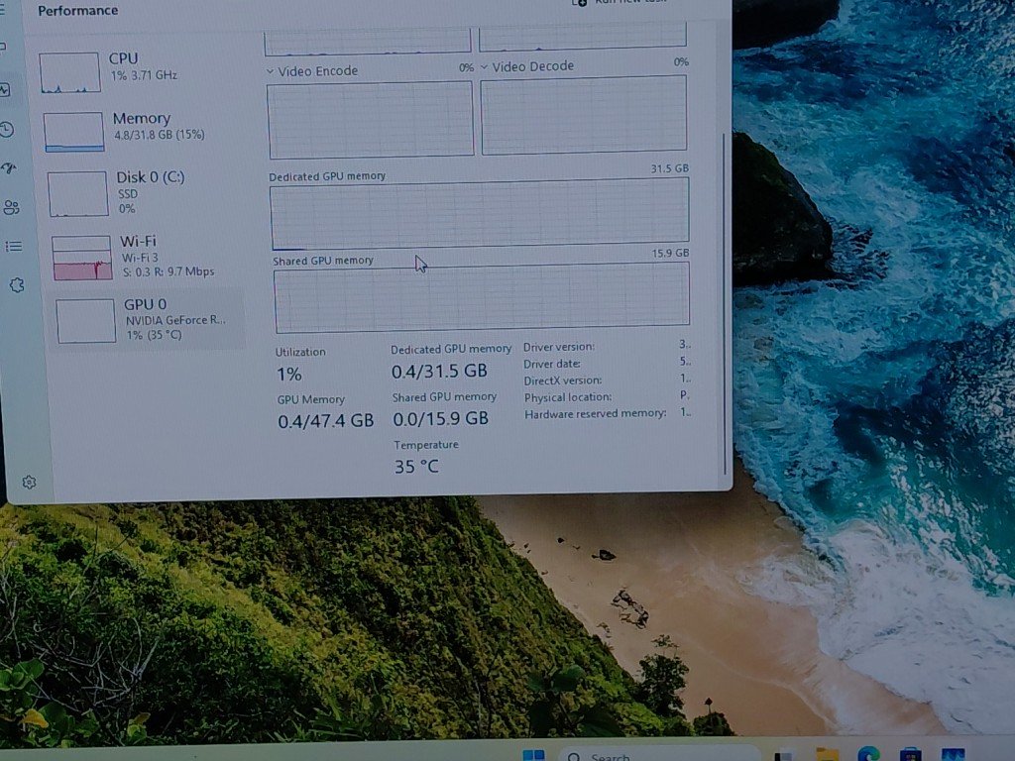
Task: Open the Services puzzle icon
Action: coord(16,285)
